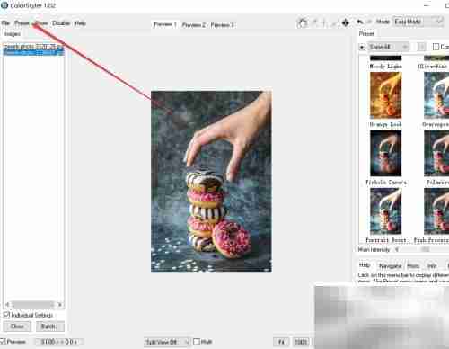Screen dimensions: 449x349
Task: Open the File menu
Action: (5, 23)
